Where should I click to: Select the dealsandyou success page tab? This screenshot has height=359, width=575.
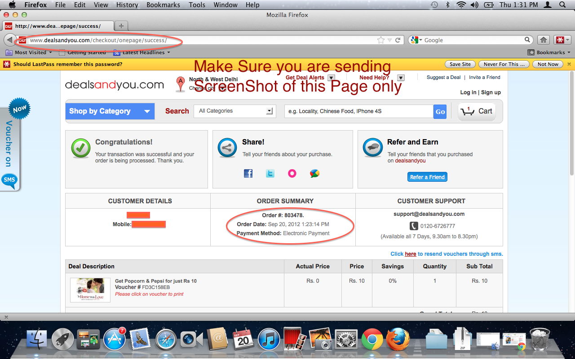[58, 26]
